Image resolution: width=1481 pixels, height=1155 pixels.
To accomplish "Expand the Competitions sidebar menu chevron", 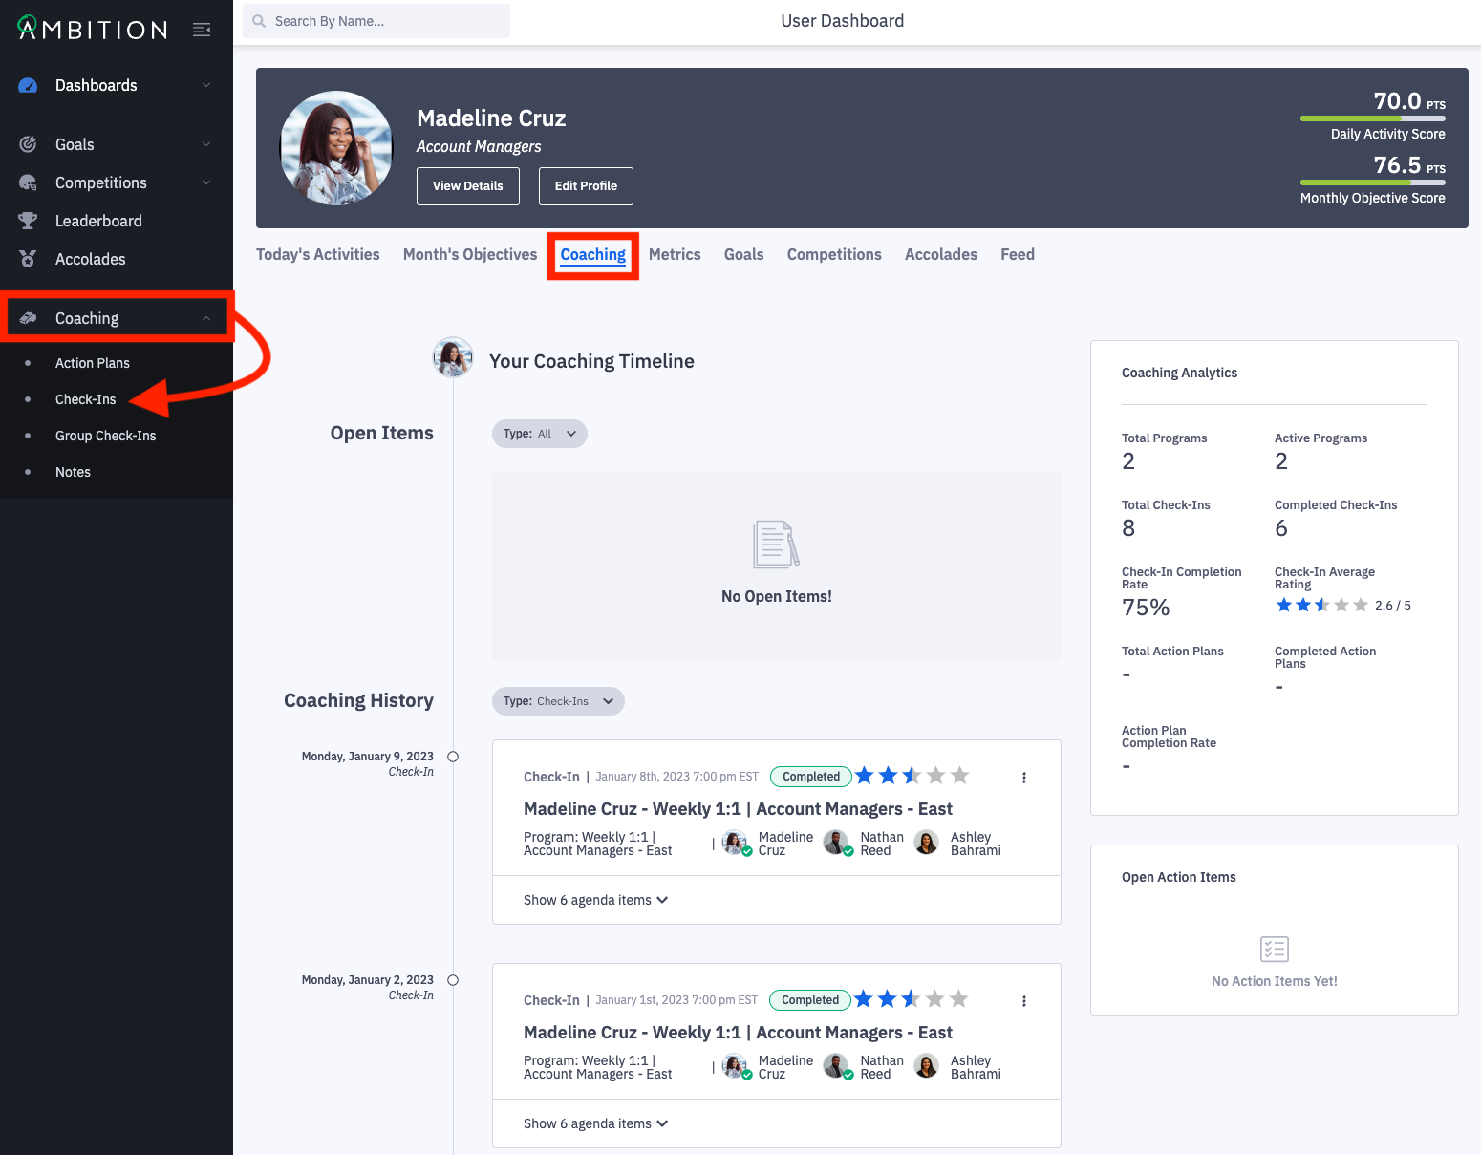I will pos(206,182).
